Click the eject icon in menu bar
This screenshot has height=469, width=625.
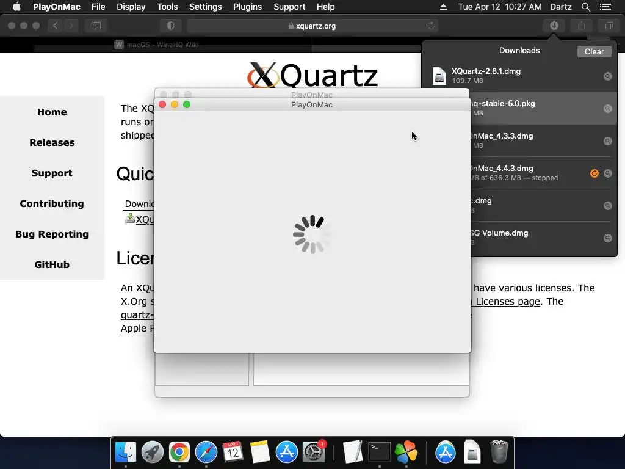pos(443,7)
